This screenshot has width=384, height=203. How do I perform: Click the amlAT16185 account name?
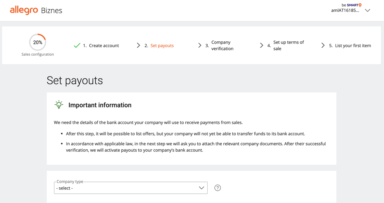tap(345, 10)
